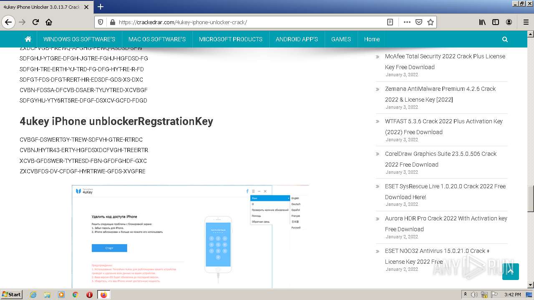
Task: Open the Library bookmarks and history panel
Action: coord(482,22)
